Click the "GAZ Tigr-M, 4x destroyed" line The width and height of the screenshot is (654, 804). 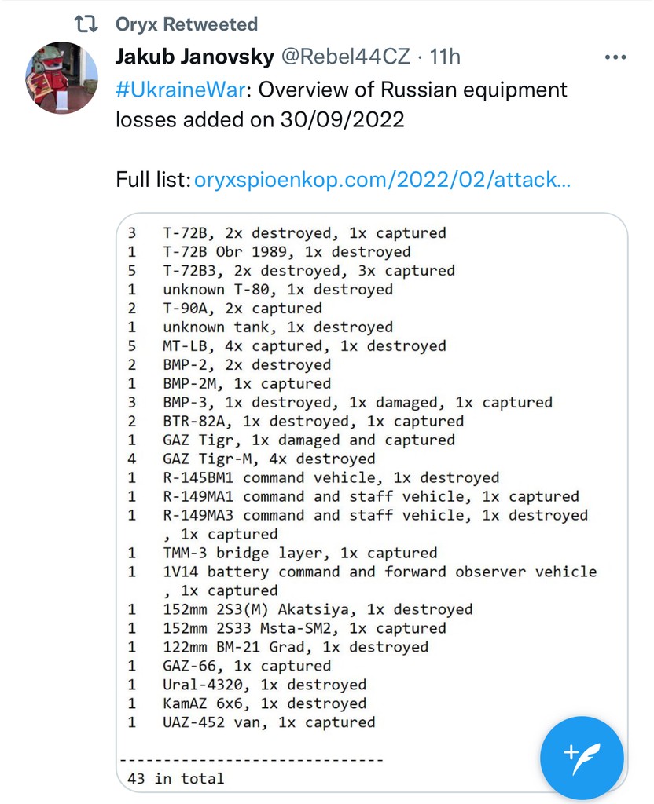(269, 459)
